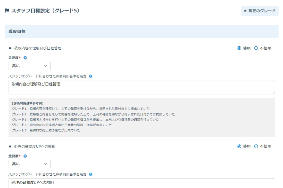Select 不使用 for 処理の難易度UPへの取組
283x188 pixels.
coord(256,146)
